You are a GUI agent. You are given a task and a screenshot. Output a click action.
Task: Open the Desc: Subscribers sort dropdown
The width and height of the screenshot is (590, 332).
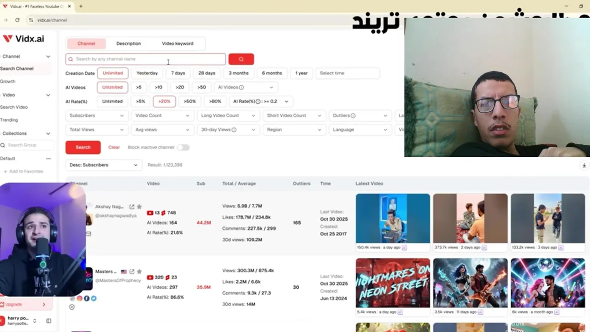pyautogui.click(x=103, y=165)
